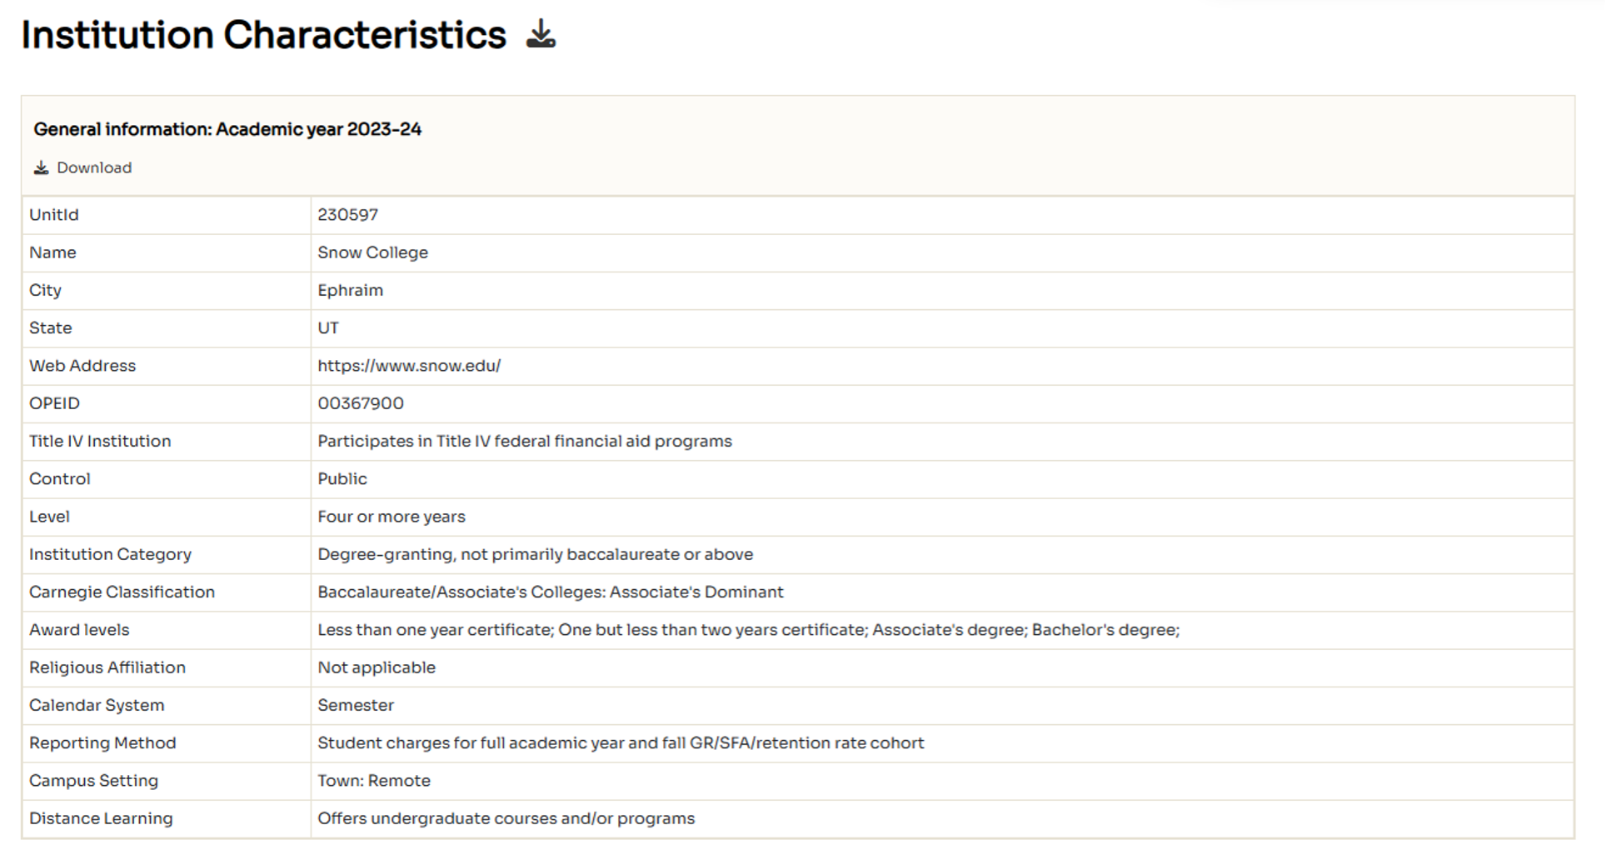Click the download icon beside Institution Characteristics title
The width and height of the screenshot is (1606, 860).
point(540,33)
